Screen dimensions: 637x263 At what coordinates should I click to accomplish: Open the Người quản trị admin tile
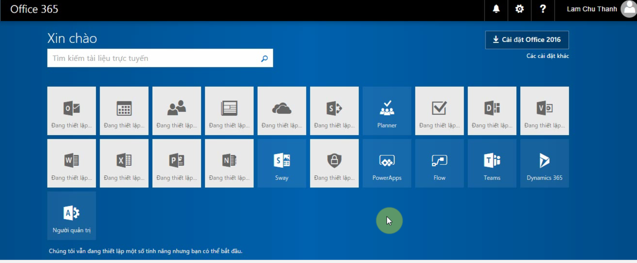(x=71, y=216)
